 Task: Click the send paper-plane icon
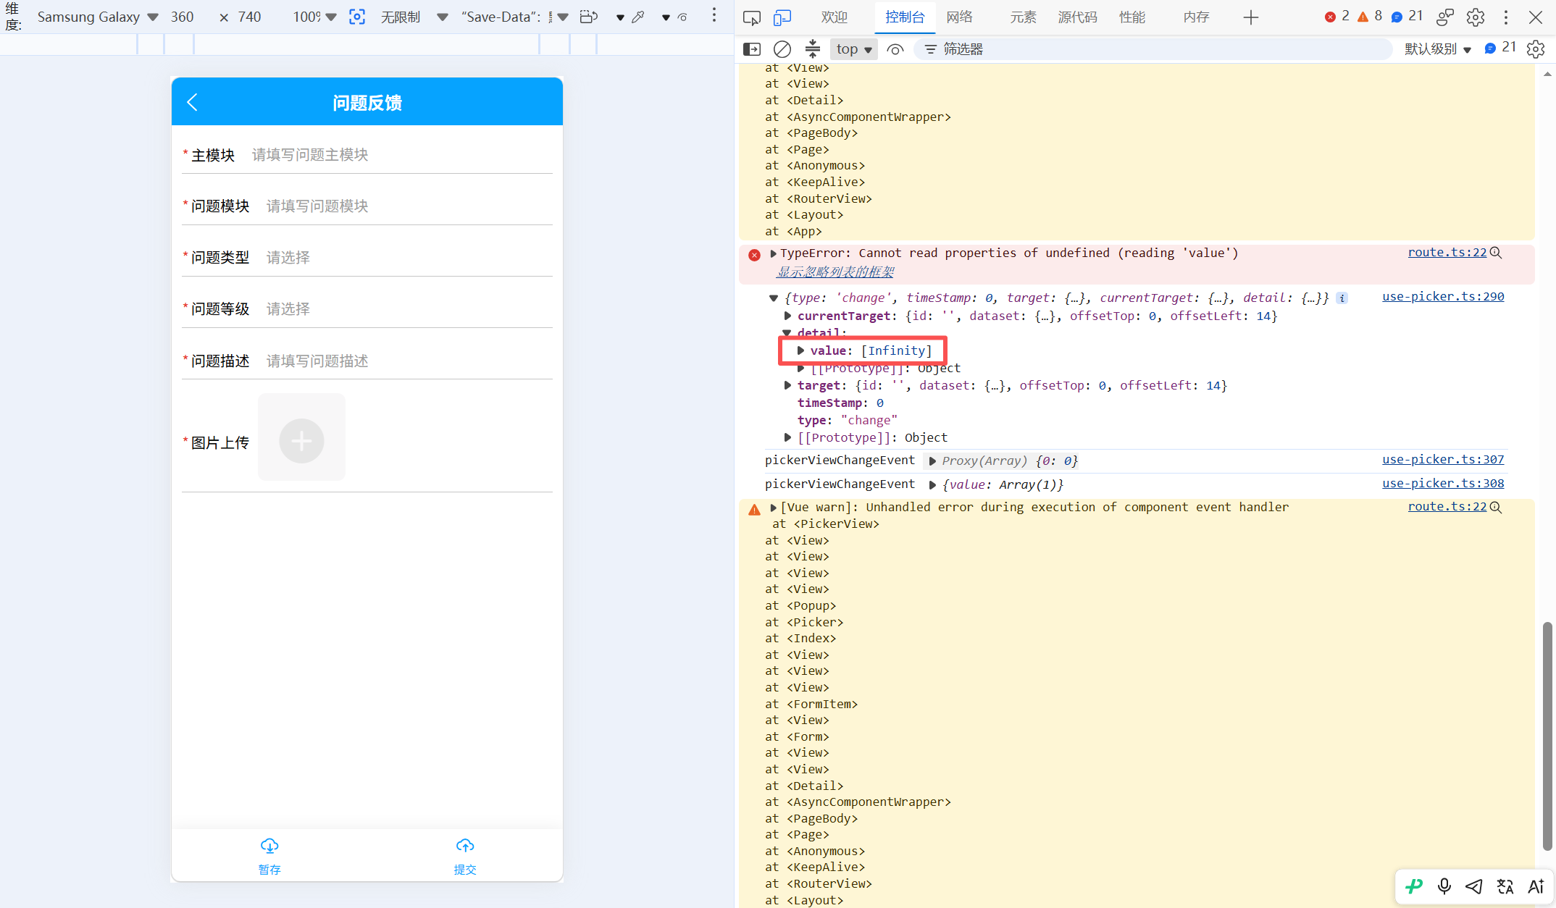pyautogui.click(x=1474, y=886)
